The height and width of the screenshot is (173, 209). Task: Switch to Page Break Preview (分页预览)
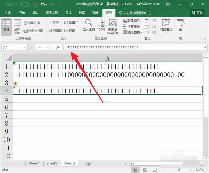[x=17, y=26]
